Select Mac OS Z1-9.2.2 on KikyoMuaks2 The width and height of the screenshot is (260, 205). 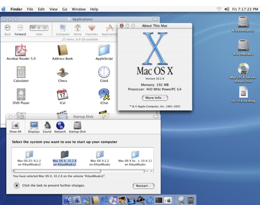[x=30, y=158]
